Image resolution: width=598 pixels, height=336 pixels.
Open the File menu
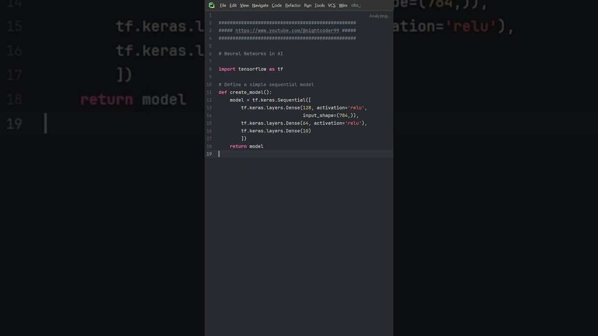point(223,6)
